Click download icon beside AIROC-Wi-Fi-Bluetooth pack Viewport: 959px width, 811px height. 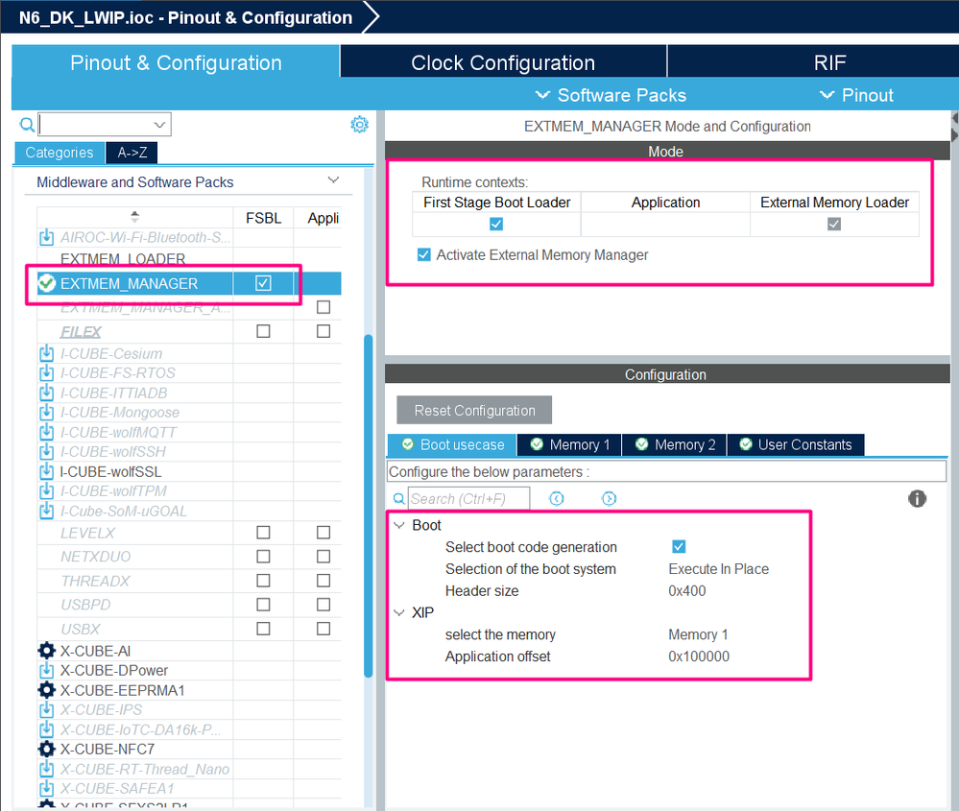[x=46, y=237]
